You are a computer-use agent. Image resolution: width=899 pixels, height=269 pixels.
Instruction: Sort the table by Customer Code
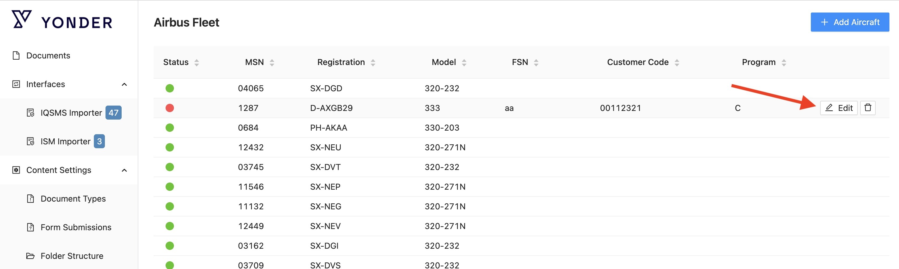coord(677,62)
